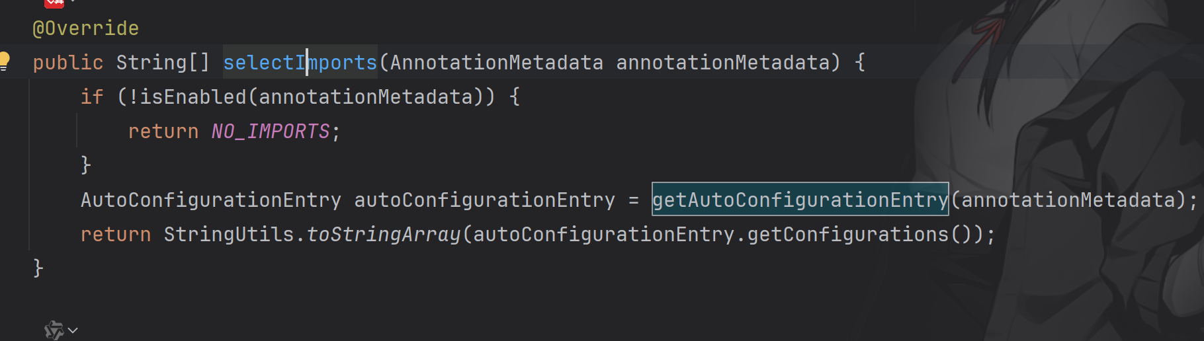Place cursor on selectImports method name
This screenshot has height=341, width=1204.
(300, 62)
